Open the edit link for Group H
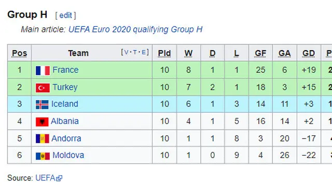This screenshot has width=332, height=186. coord(66,16)
